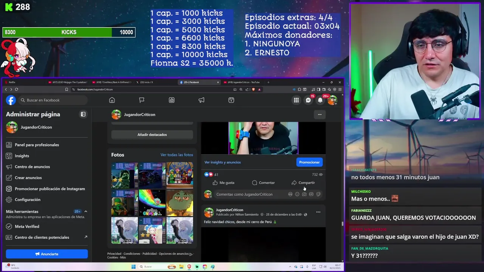Click Comentar on the post
The image size is (484, 272).
tap(263, 183)
